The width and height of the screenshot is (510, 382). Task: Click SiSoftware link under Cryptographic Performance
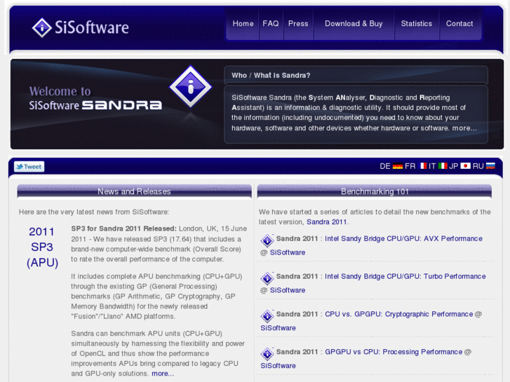point(278,328)
